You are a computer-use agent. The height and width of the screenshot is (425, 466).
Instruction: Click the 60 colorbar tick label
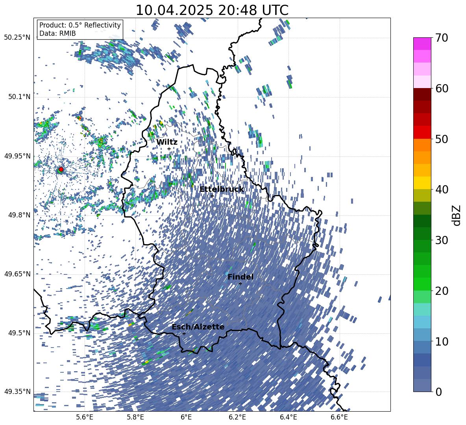(x=442, y=88)
